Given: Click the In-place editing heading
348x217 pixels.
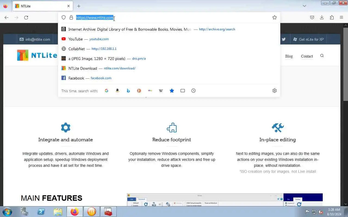Looking at the screenshot, I should 278,140.
